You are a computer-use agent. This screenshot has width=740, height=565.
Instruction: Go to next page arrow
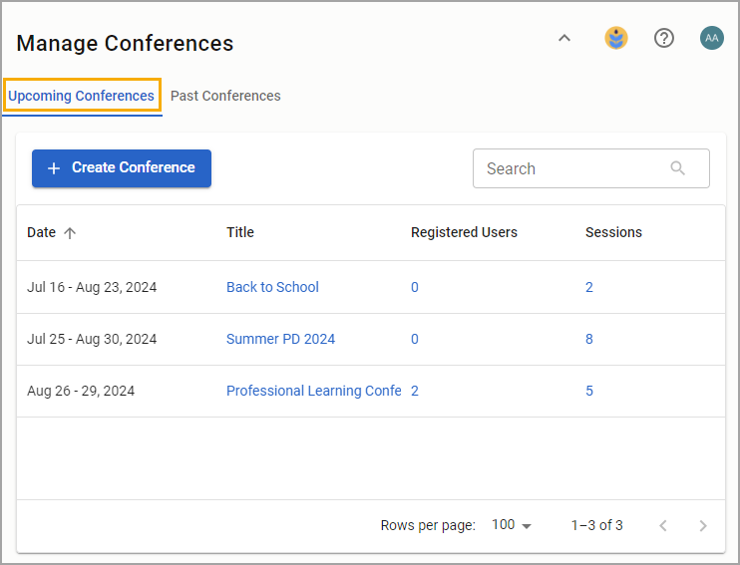pyautogui.click(x=703, y=525)
